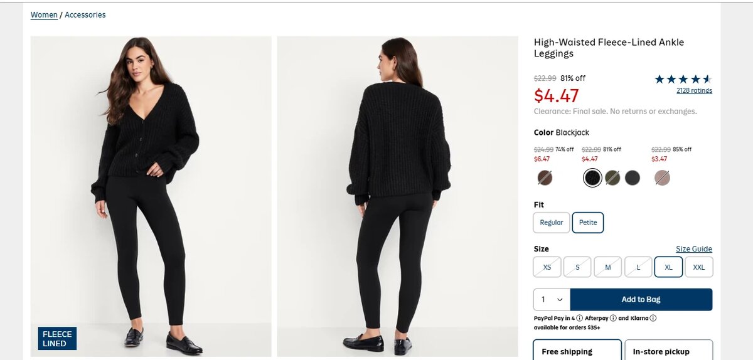The height and width of the screenshot is (360, 753).
Task: Go to the Women breadcrumb link
Action: coord(44,15)
